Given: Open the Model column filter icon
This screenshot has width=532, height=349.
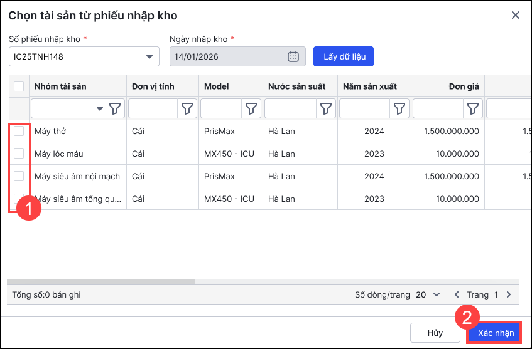Looking at the screenshot, I should tap(251, 109).
